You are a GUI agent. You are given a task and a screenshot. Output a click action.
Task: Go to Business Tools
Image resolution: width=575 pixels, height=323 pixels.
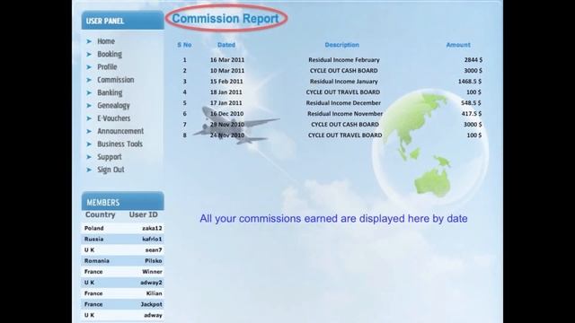tap(119, 144)
